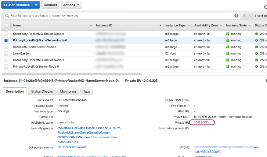Screen dimensions: 267x157
Task: Click the Secondary-RocketMQ-Broker-Node-1 instance name
Action: click(x=39, y=60)
